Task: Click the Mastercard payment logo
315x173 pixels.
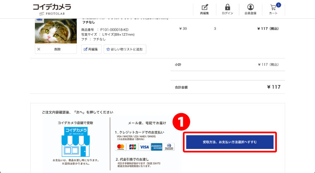Action: point(121,147)
